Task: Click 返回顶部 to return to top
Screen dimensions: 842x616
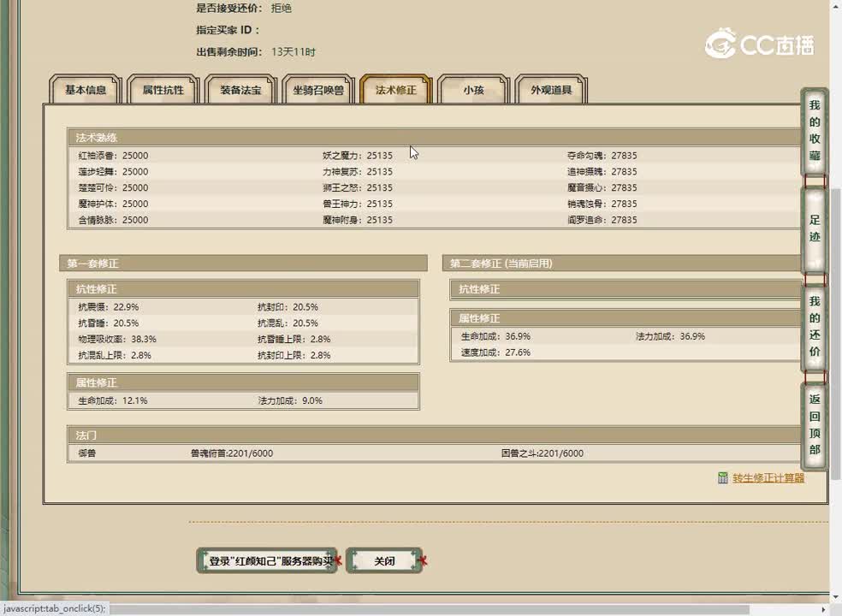Action: point(815,425)
